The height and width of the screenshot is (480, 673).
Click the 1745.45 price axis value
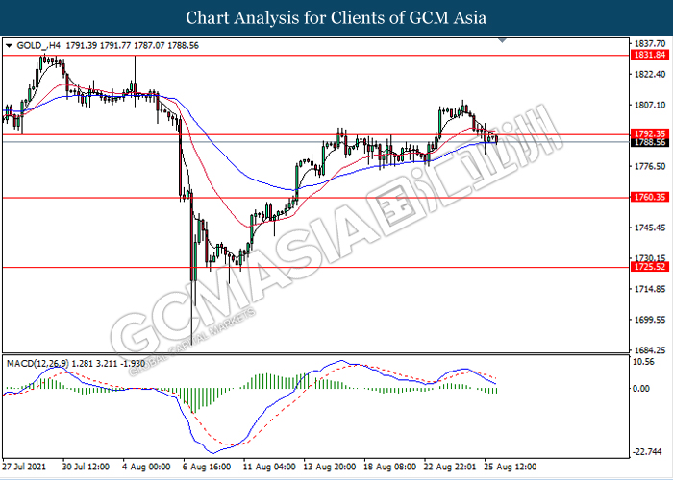(652, 228)
